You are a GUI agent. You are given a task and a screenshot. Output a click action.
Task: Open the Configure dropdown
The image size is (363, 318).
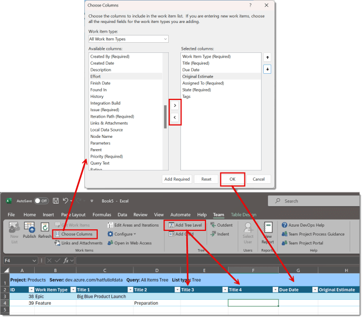point(122,234)
